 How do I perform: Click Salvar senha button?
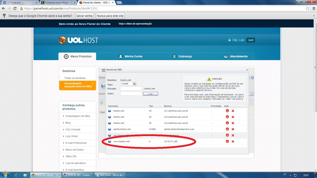coord(85,16)
